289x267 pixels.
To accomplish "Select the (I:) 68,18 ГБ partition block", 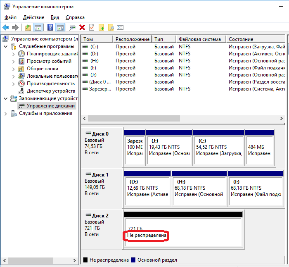I will pyautogui.click(x=256, y=188).
